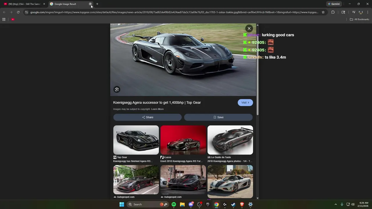The height and width of the screenshot is (209, 372).
Task: Open OBS Studio from the taskbar
Action: coord(199,204)
